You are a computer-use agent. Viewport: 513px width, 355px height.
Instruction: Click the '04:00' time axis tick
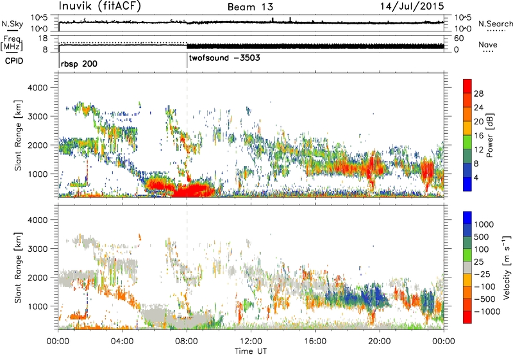[122, 342]
